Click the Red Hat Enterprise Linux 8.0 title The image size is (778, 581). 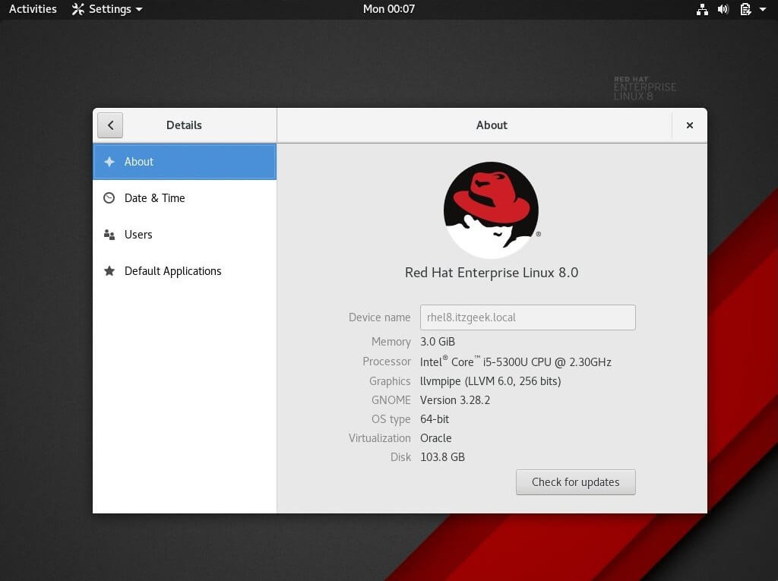coord(492,273)
